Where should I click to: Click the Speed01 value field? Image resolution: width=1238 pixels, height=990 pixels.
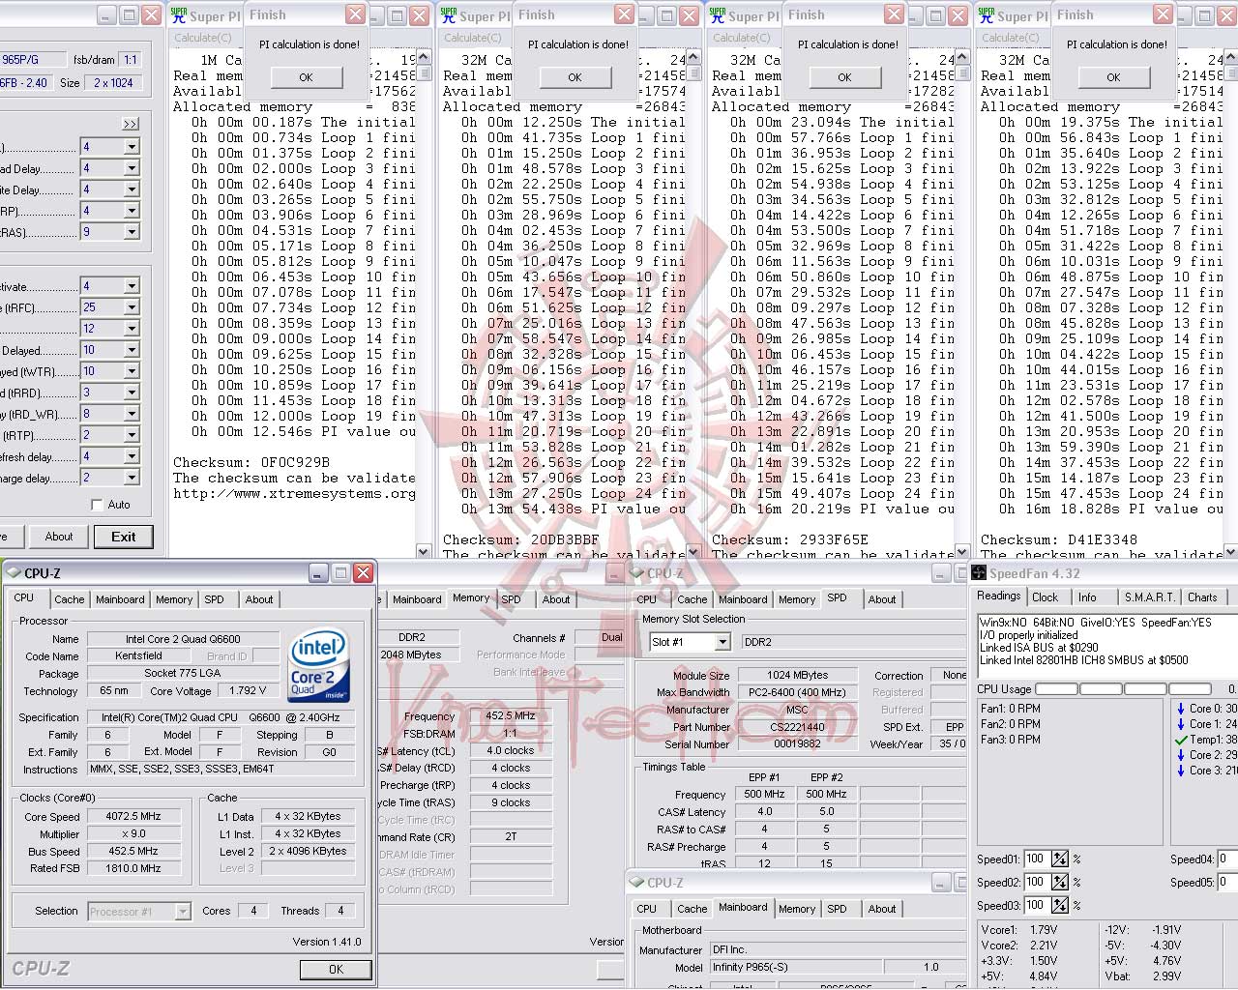coord(1037,859)
